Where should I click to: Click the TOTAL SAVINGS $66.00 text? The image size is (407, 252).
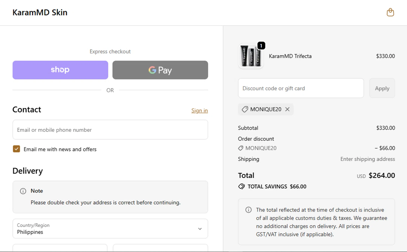pyautogui.click(x=277, y=186)
